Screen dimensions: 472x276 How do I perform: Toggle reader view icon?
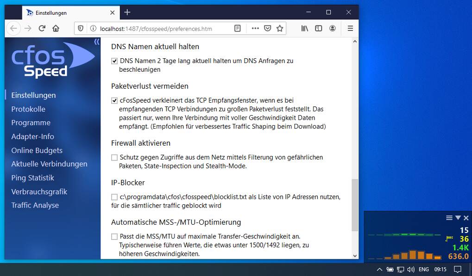pos(238,28)
